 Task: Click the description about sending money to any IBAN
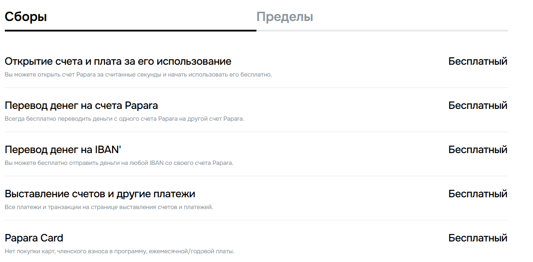[119, 163]
